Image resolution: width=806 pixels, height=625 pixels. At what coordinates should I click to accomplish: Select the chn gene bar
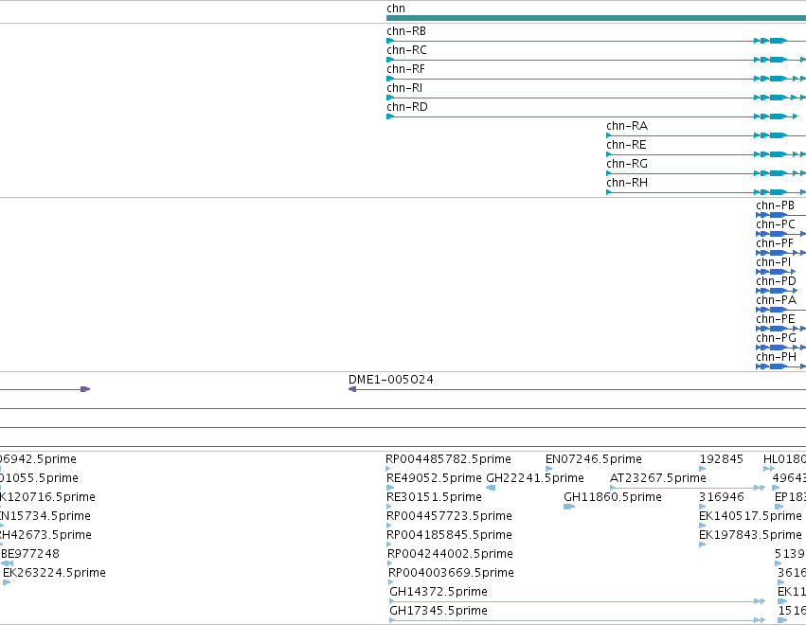coord(597,18)
